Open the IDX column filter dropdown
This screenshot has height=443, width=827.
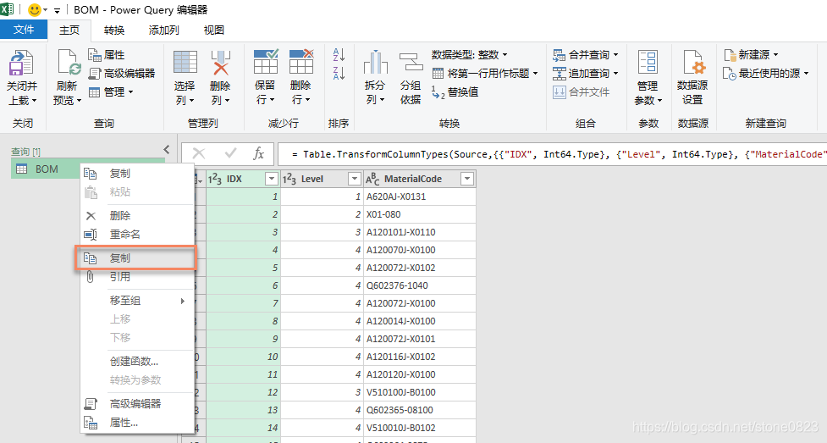(x=272, y=179)
